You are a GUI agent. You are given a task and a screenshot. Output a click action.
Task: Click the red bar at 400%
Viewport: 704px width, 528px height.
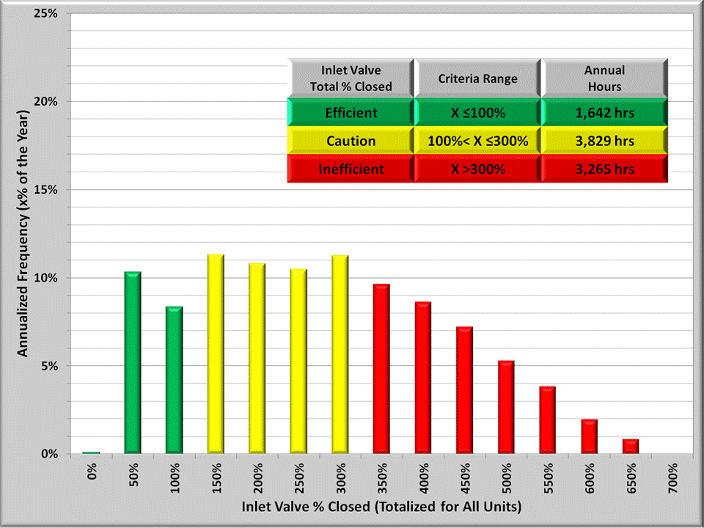(x=423, y=378)
